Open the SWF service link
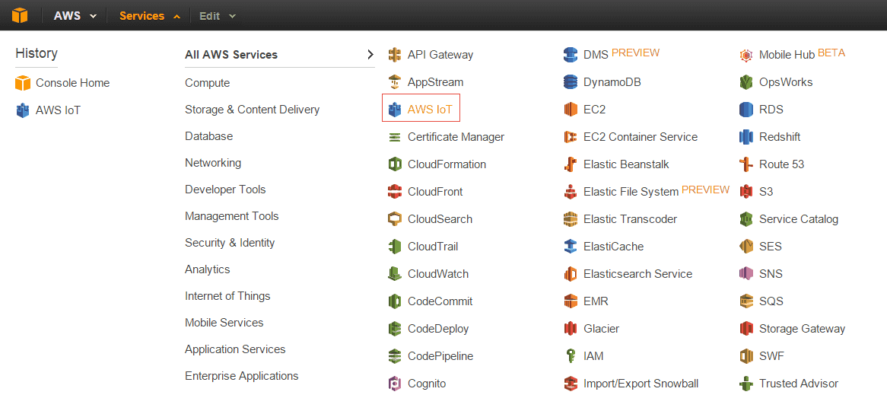This screenshot has width=887, height=395. coord(771,356)
